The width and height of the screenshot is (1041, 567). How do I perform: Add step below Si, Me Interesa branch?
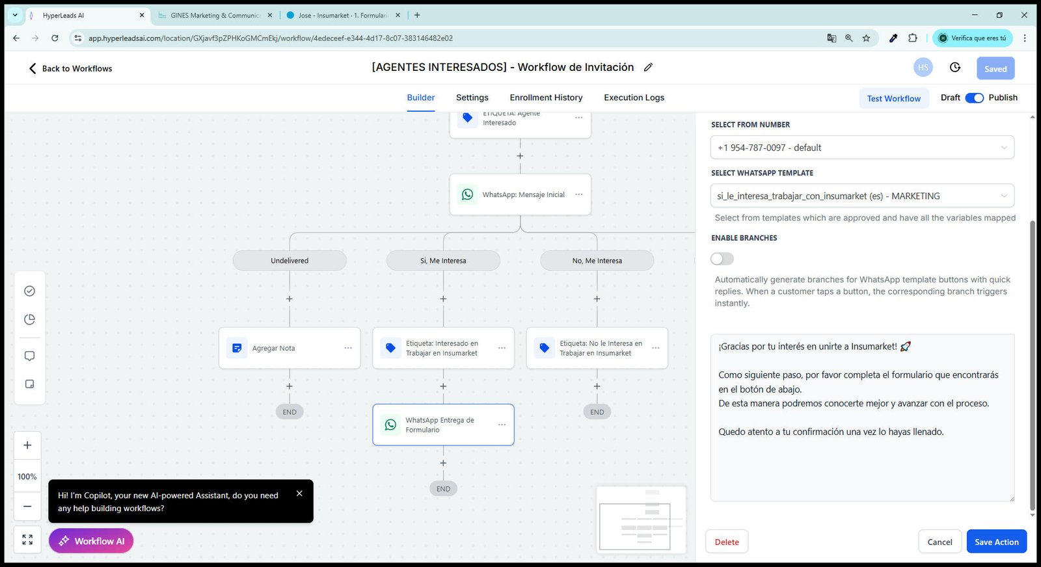tap(443, 299)
